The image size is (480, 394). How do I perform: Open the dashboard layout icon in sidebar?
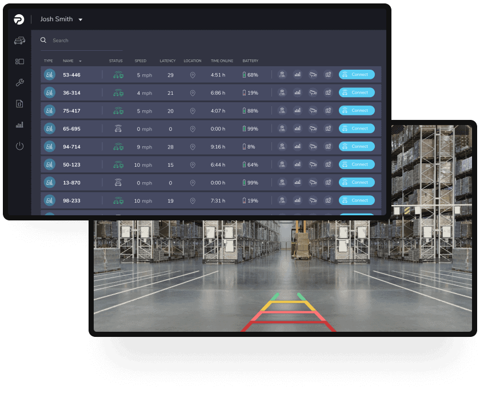[x=19, y=62]
